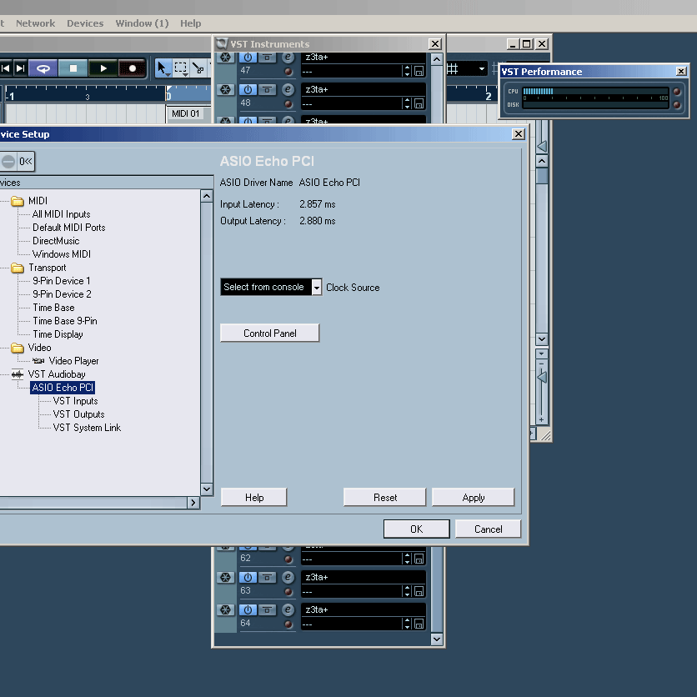The image size is (697, 697).
Task: Click the save preset icon for slot 64
Action: click(419, 624)
